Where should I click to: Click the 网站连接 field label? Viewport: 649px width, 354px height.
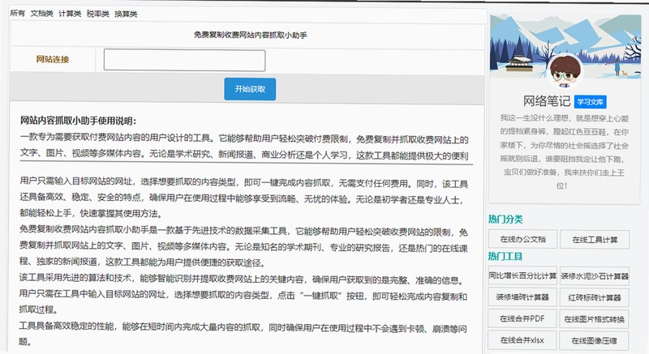[53, 59]
